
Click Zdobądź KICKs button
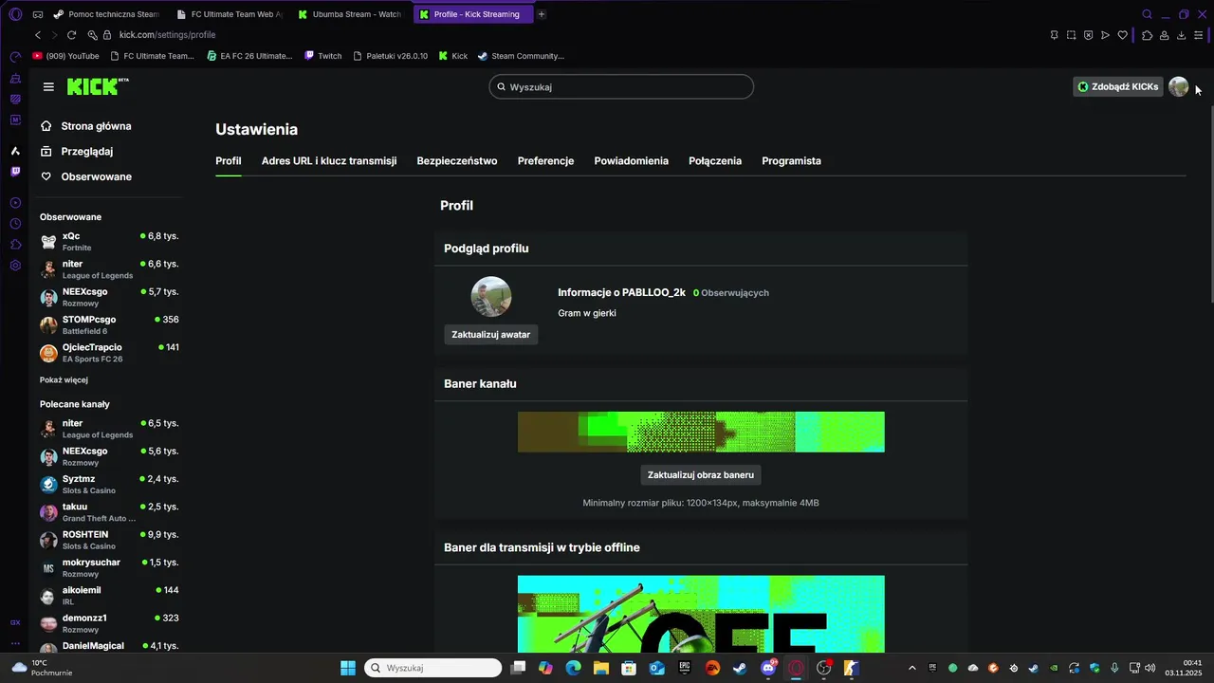1118,86
